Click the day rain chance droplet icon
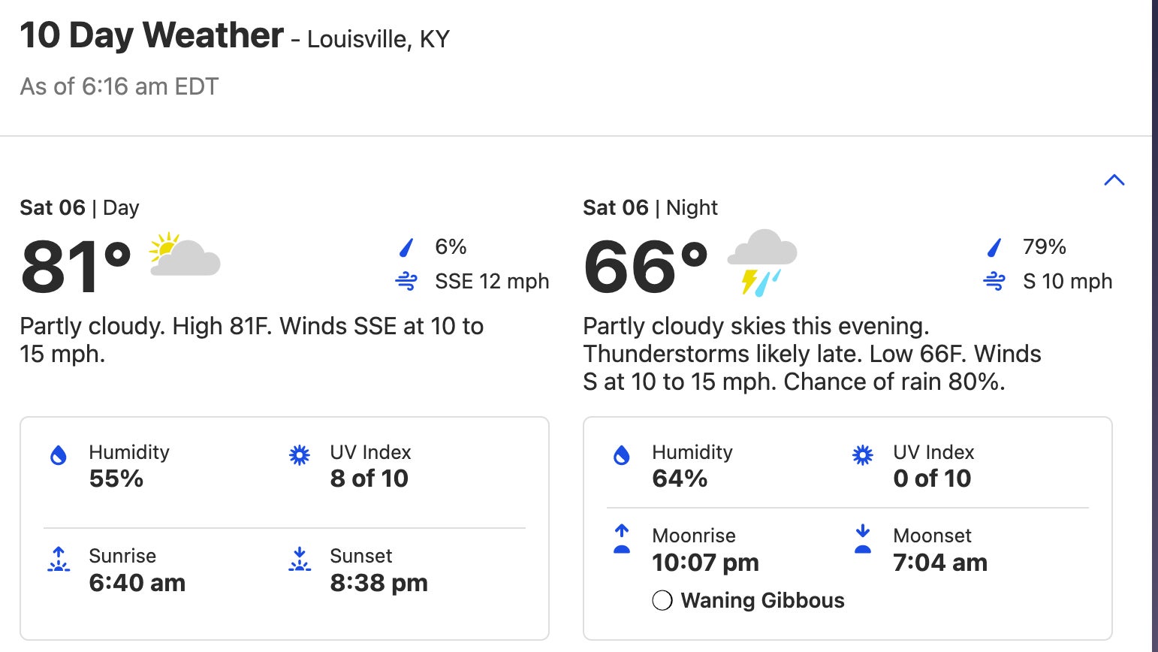The height and width of the screenshot is (652, 1158). (406, 247)
